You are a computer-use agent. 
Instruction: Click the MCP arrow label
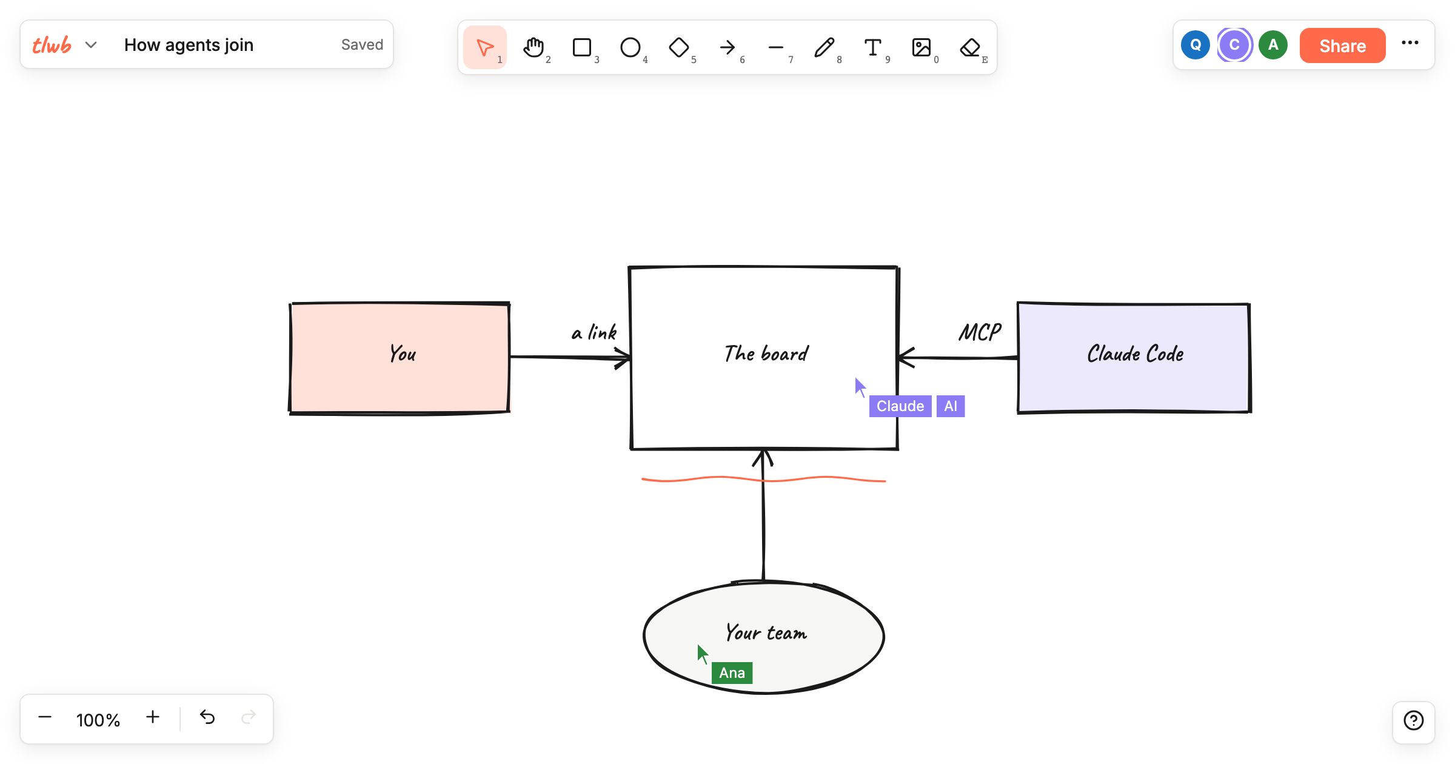[x=980, y=332]
